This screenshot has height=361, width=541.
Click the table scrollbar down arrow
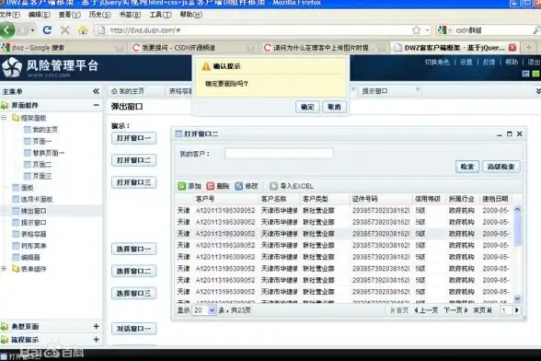(517, 298)
